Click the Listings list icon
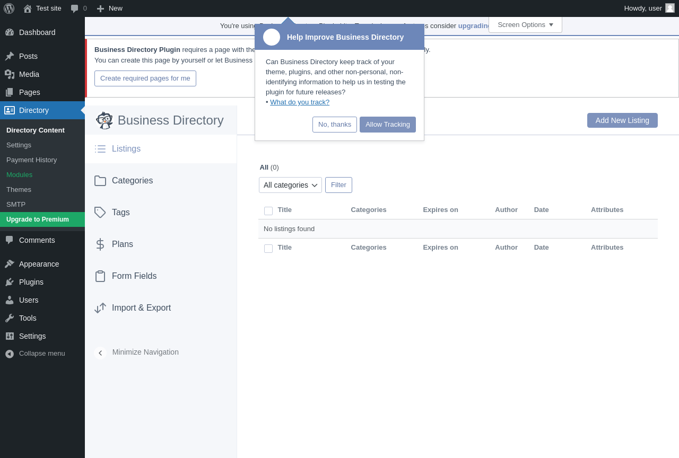Screen dimensions: 679x458 [x=100, y=149]
